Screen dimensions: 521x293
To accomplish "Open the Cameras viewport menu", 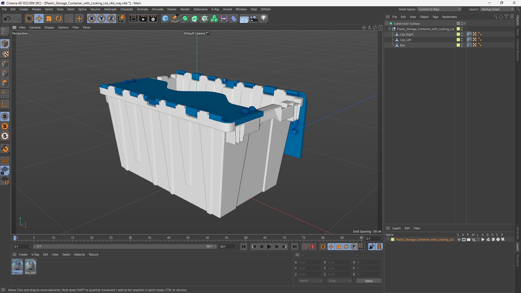I will coord(35,27).
